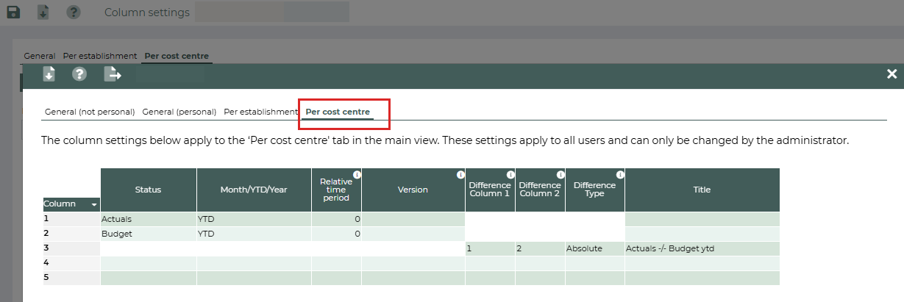Show info for Difference Column 2 header
The height and width of the screenshot is (302, 904).
(x=560, y=175)
